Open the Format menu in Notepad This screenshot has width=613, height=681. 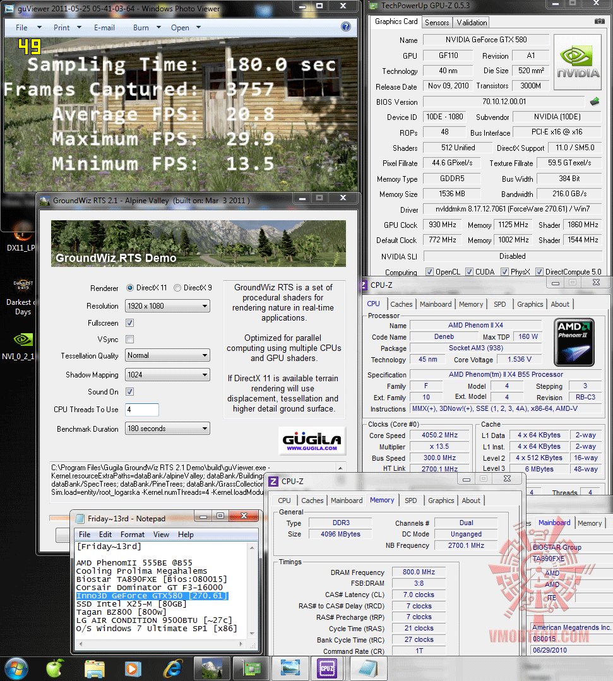click(x=132, y=534)
